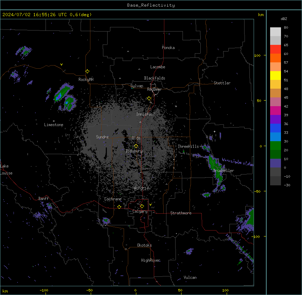Viewport: 302px width, 295px height.
Task: Click the Sylvan label on map
Action: coord(137,86)
